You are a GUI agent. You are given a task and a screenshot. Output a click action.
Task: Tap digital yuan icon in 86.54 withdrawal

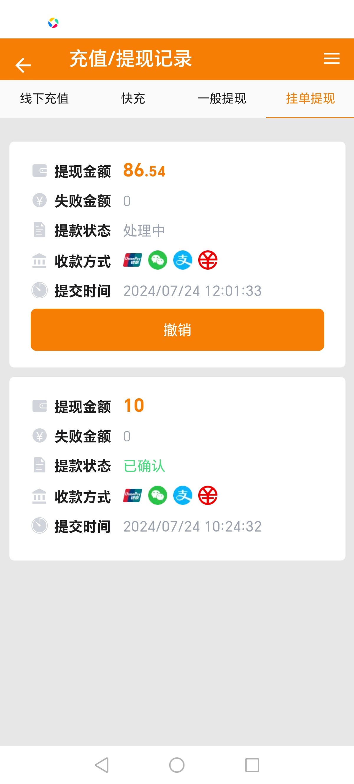pyautogui.click(x=208, y=260)
